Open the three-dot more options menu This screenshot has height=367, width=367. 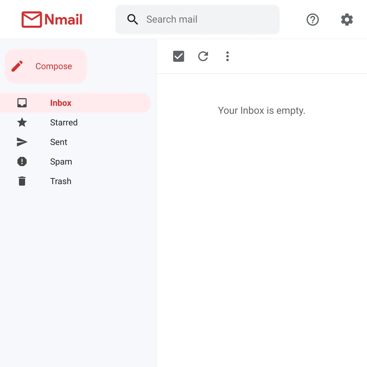227,56
